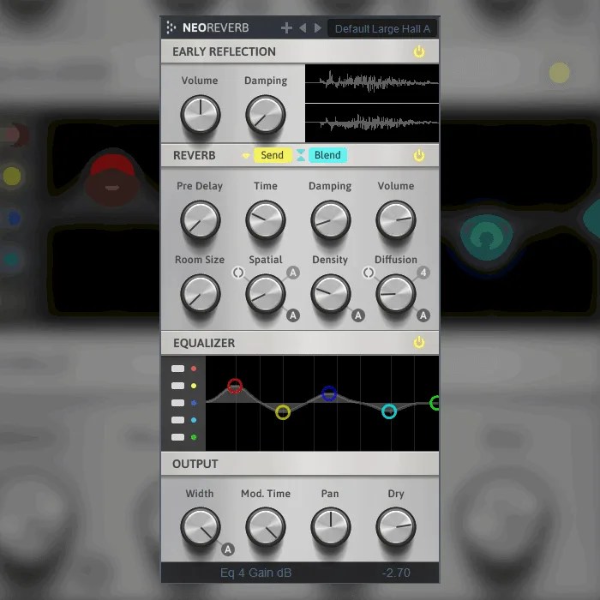
Task: Toggle blue EQ band 3 switch
Action: tap(177, 403)
